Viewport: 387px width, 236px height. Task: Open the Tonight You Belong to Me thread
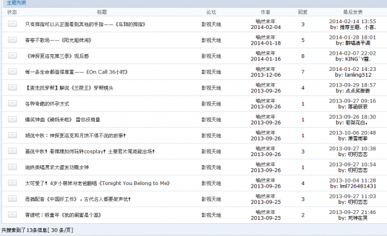97,183
